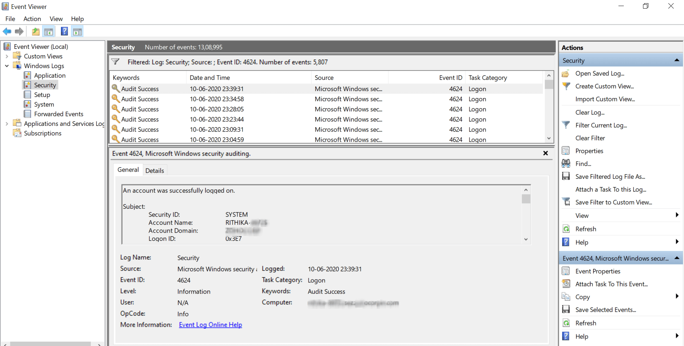Click the System log icon in tree
This screenshot has width=684, height=346.
(27, 104)
